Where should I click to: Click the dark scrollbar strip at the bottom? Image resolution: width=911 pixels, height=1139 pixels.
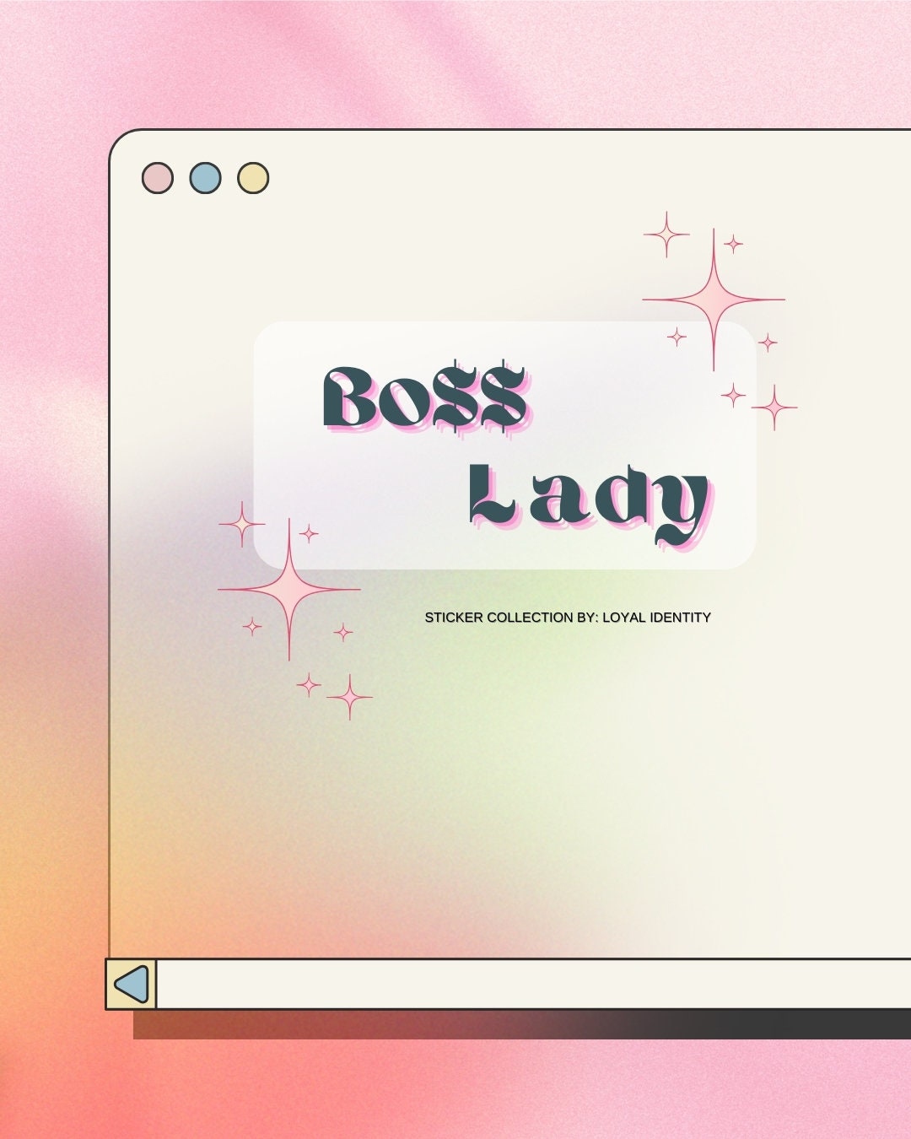pos(523,1025)
